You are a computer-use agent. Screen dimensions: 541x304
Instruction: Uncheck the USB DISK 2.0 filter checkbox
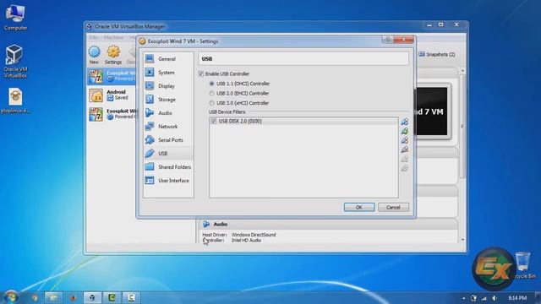coord(213,121)
